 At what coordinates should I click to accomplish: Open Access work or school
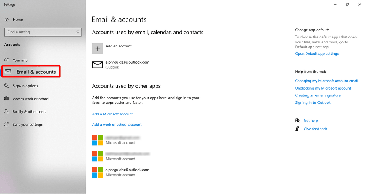pyautogui.click(x=31, y=99)
